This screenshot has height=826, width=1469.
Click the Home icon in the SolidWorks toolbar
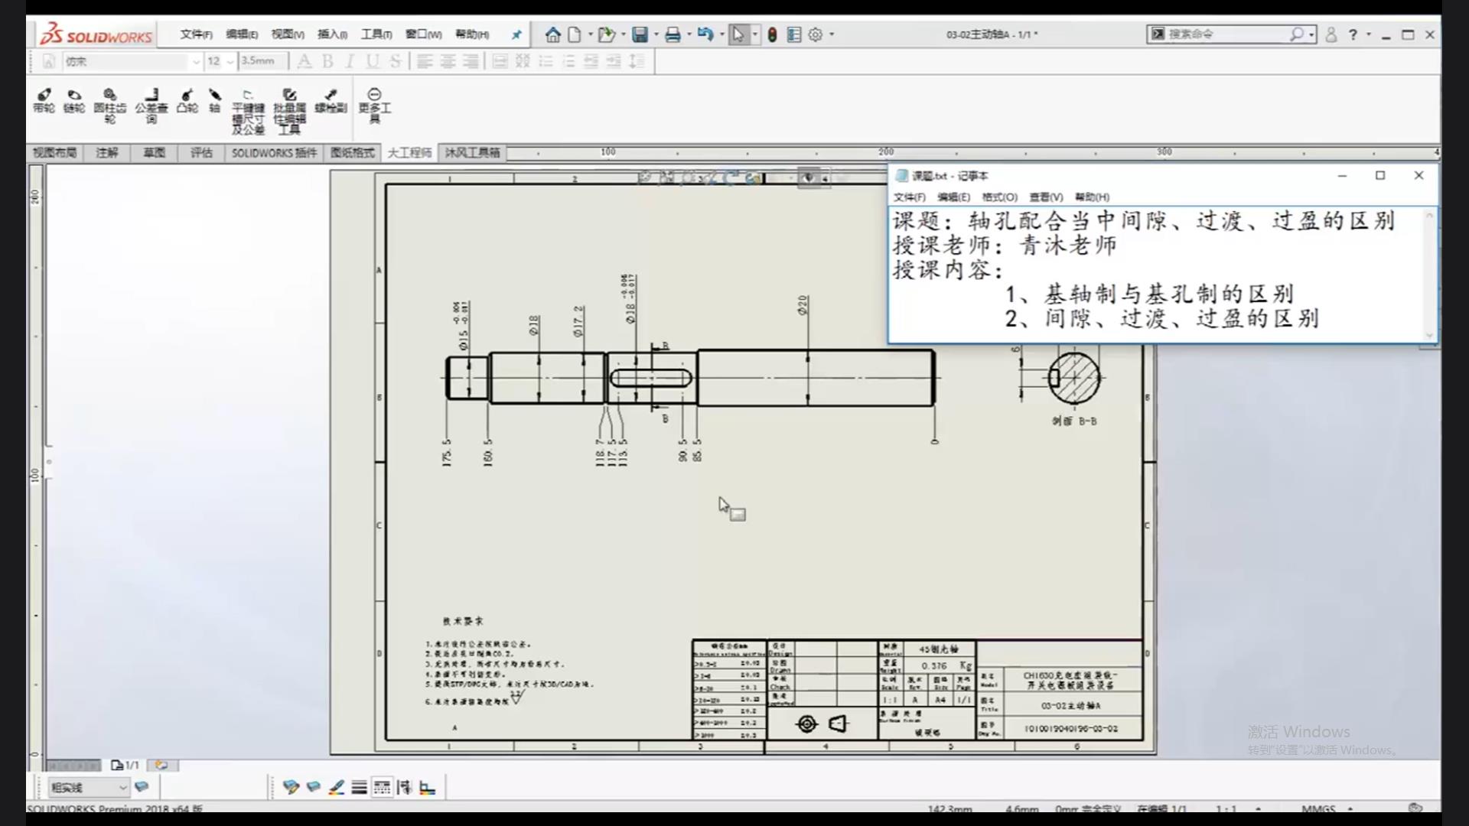pos(552,34)
